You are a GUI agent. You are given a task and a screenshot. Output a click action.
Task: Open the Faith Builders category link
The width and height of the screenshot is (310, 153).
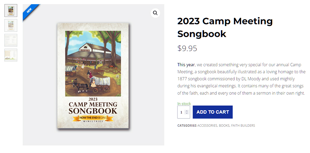click(x=243, y=126)
